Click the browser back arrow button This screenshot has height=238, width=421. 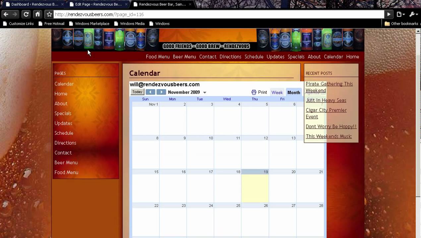point(6,14)
